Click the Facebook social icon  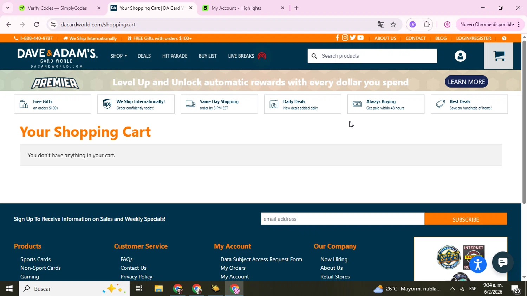click(x=337, y=38)
